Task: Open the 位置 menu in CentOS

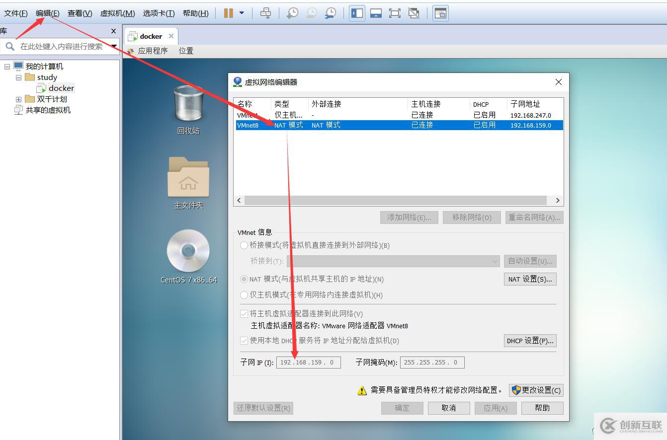Action: coord(186,51)
